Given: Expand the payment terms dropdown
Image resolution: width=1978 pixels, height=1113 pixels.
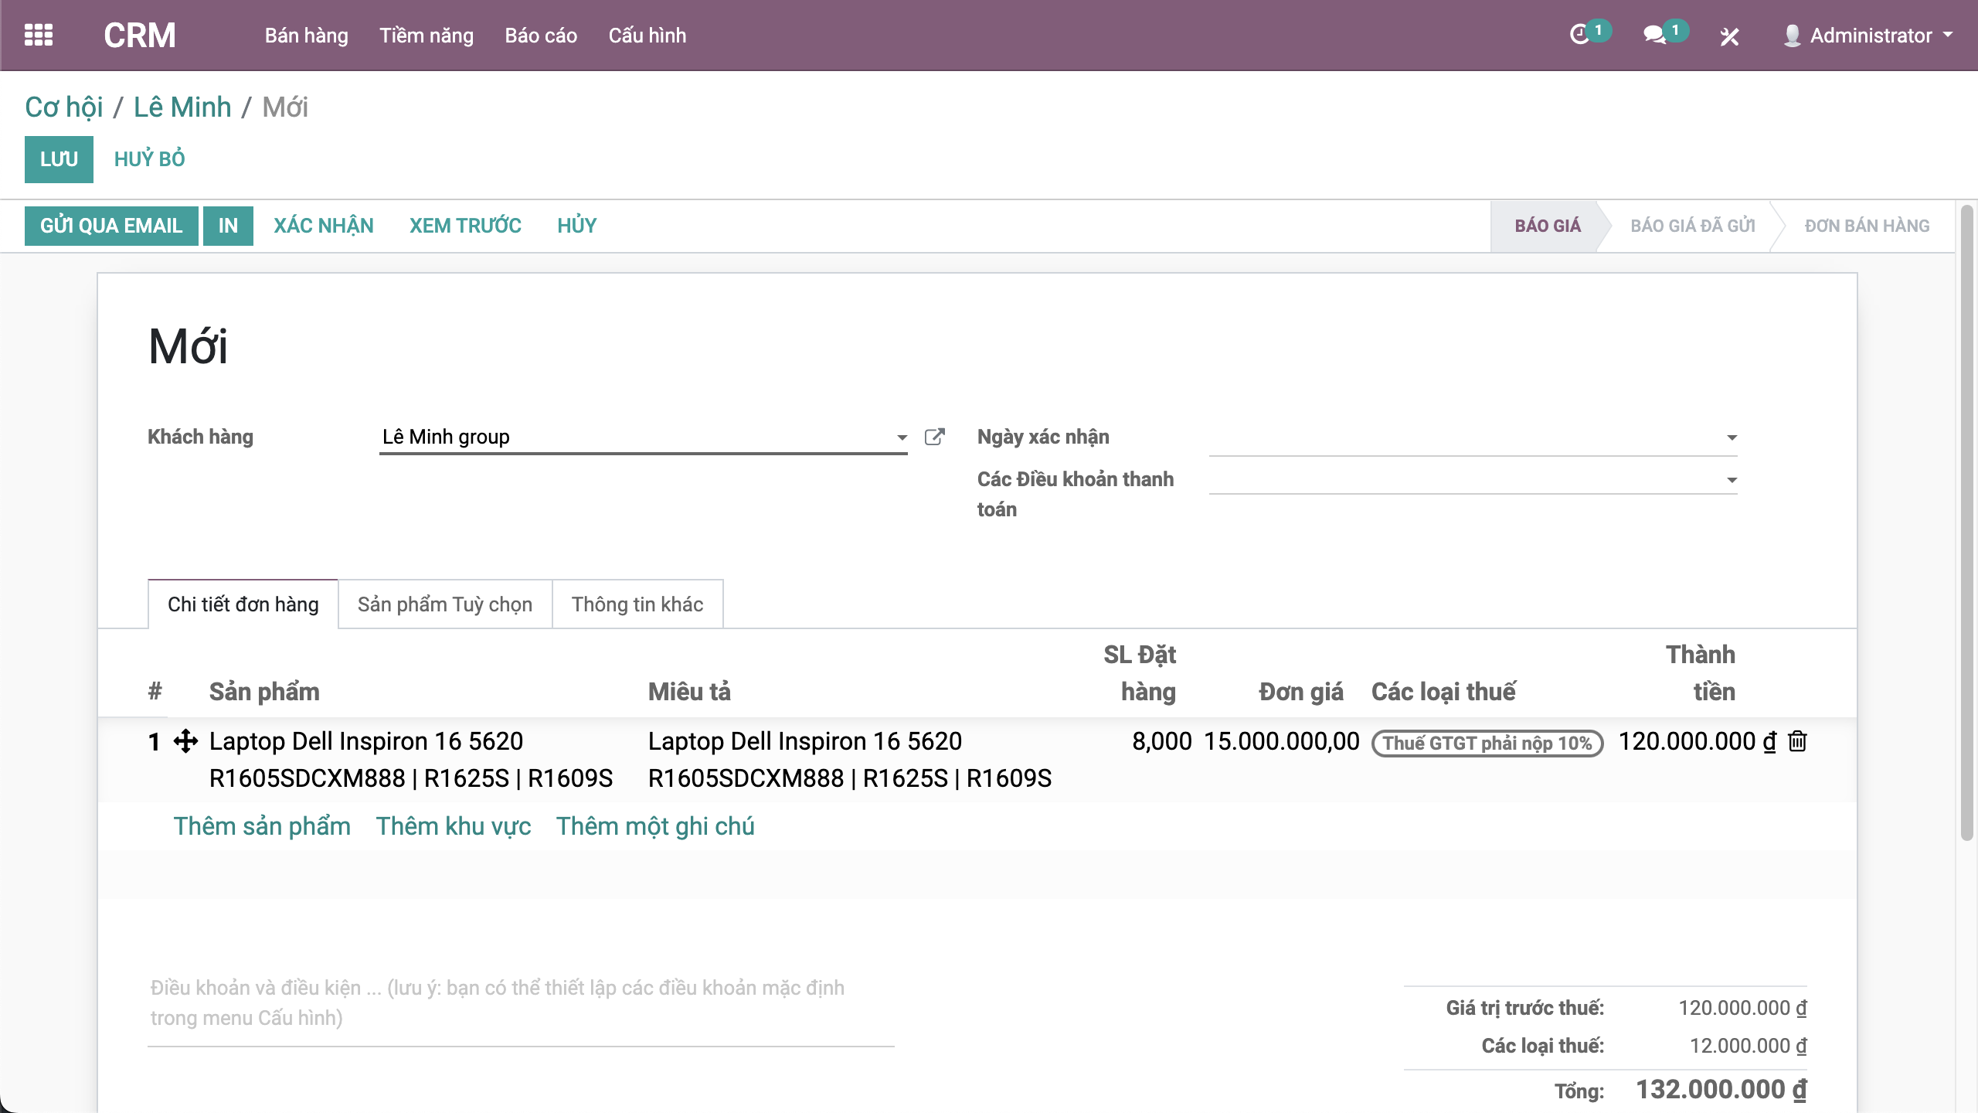Looking at the screenshot, I should [x=1732, y=480].
